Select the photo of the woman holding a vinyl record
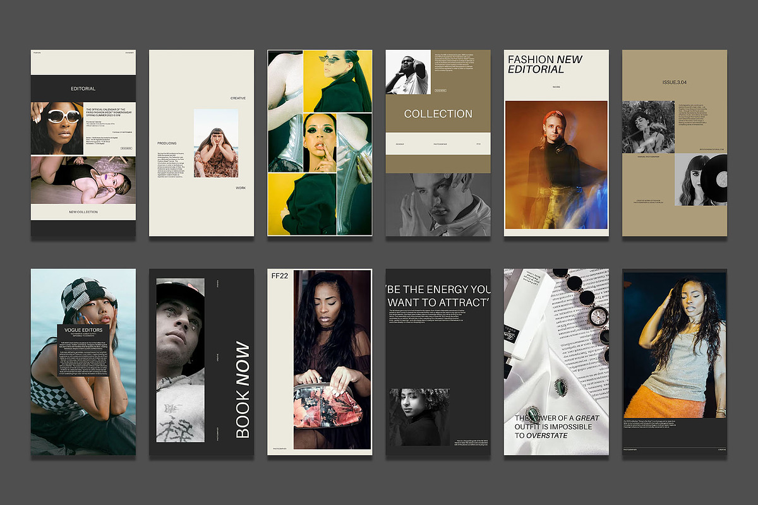 701,180
